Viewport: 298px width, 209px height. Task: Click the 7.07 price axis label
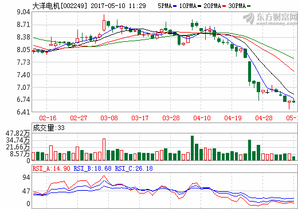[23, 88]
